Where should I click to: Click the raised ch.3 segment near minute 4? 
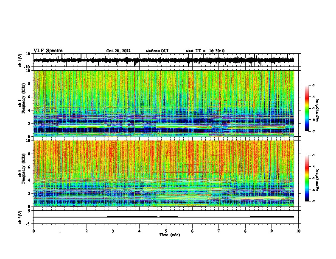pyautogui.click(x=132, y=217)
